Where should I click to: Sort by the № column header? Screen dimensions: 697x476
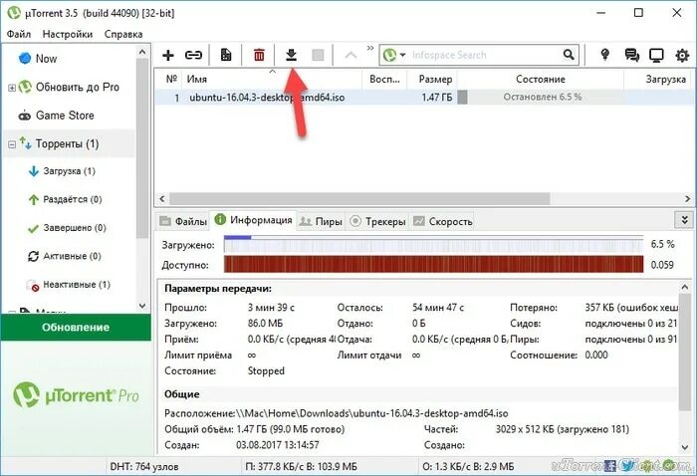(171, 79)
